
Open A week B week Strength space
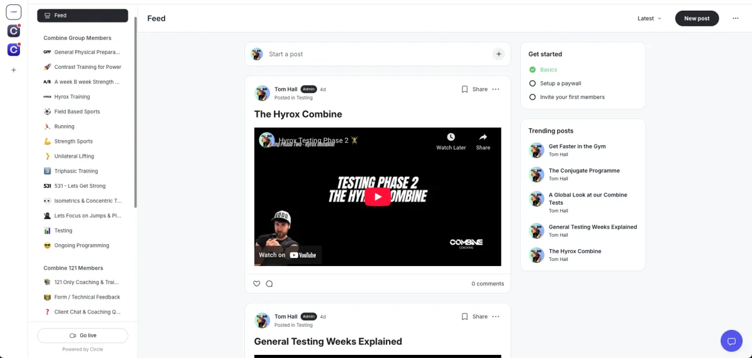83,82
